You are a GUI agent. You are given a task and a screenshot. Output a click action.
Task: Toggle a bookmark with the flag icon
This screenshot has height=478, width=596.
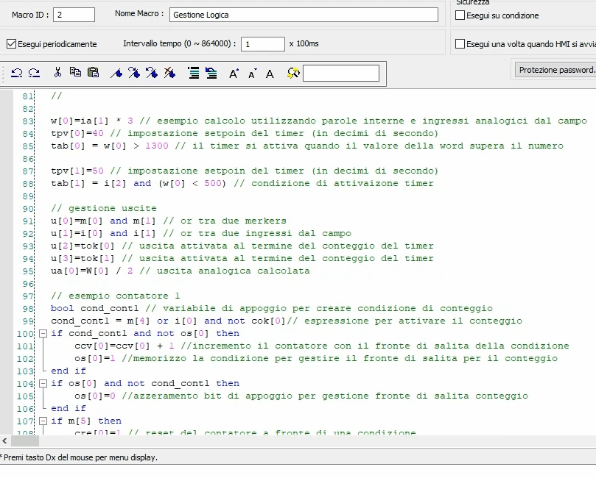tap(116, 73)
